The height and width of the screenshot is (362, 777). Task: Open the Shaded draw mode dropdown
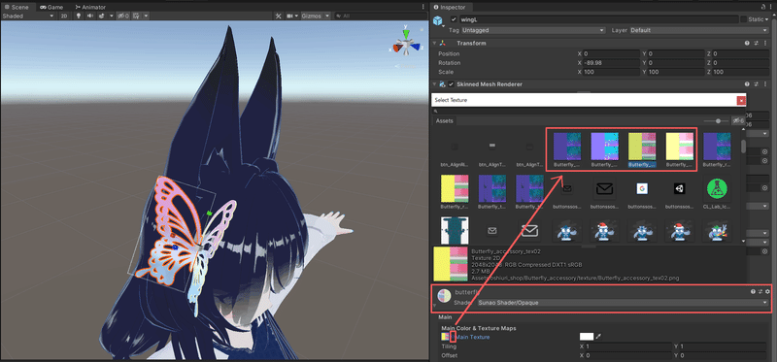click(28, 16)
